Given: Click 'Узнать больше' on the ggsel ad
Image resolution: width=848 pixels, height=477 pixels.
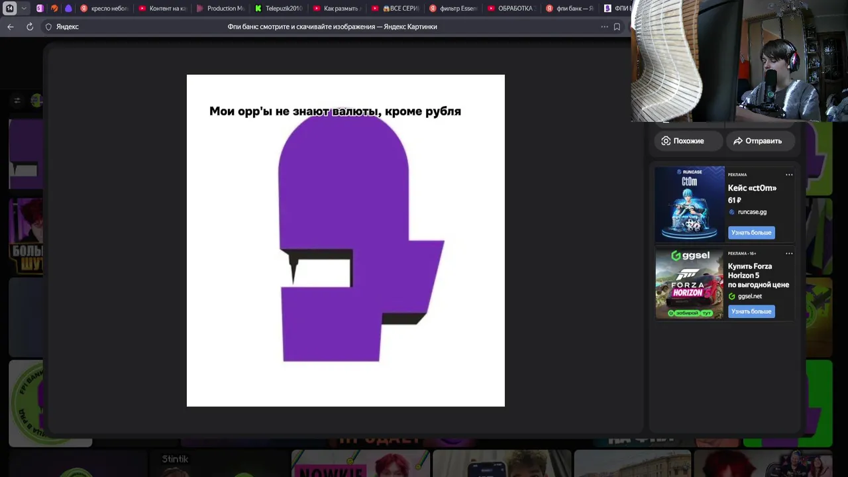Looking at the screenshot, I should click(751, 311).
